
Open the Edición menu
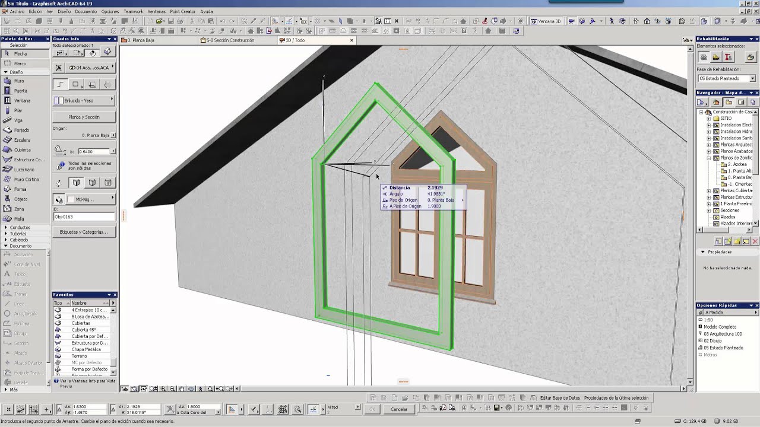[x=35, y=11]
